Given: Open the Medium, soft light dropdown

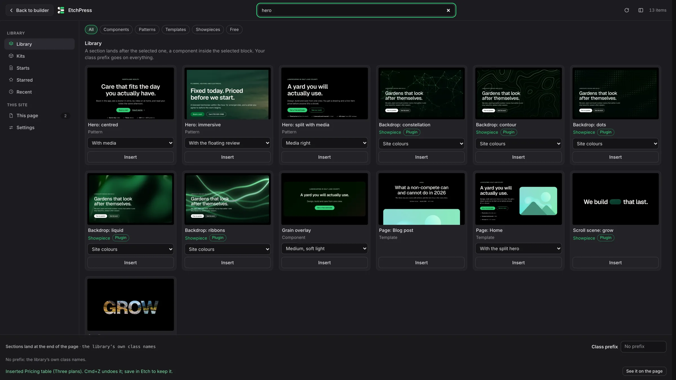Looking at the screenshot, I should coord(324,249).
